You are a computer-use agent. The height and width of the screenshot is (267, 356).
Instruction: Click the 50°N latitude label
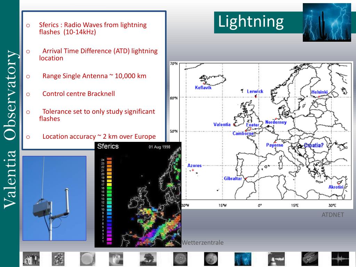point(174,131)
